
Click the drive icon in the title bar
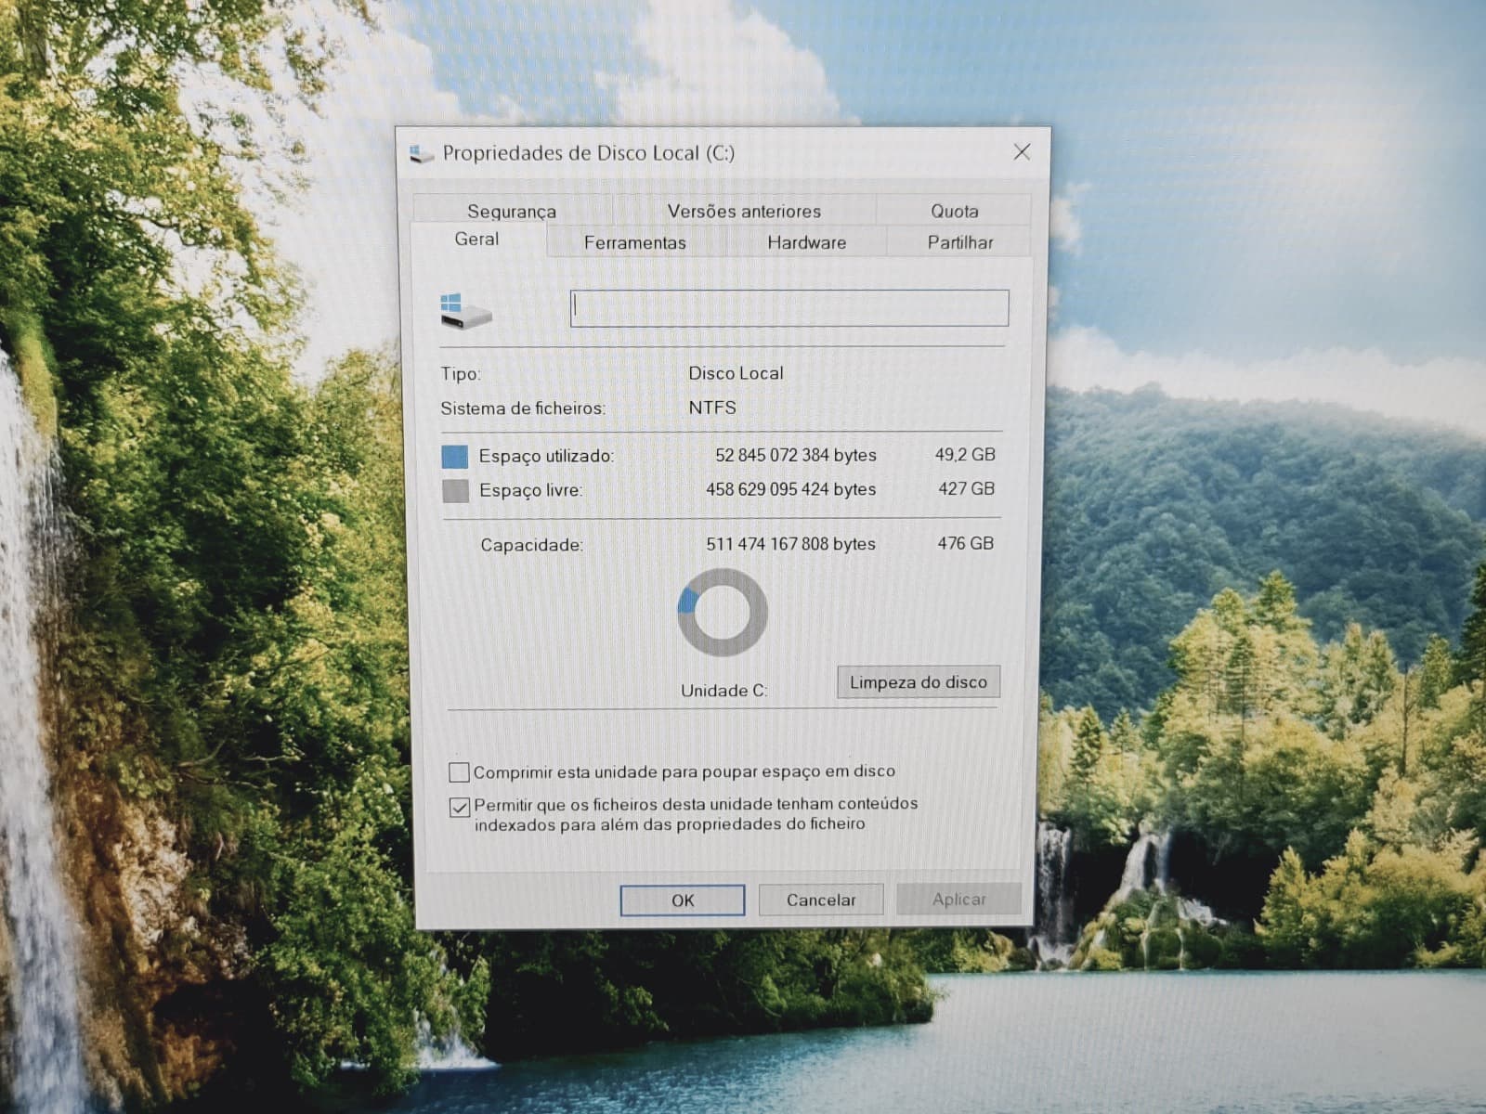tap(422, 153)
